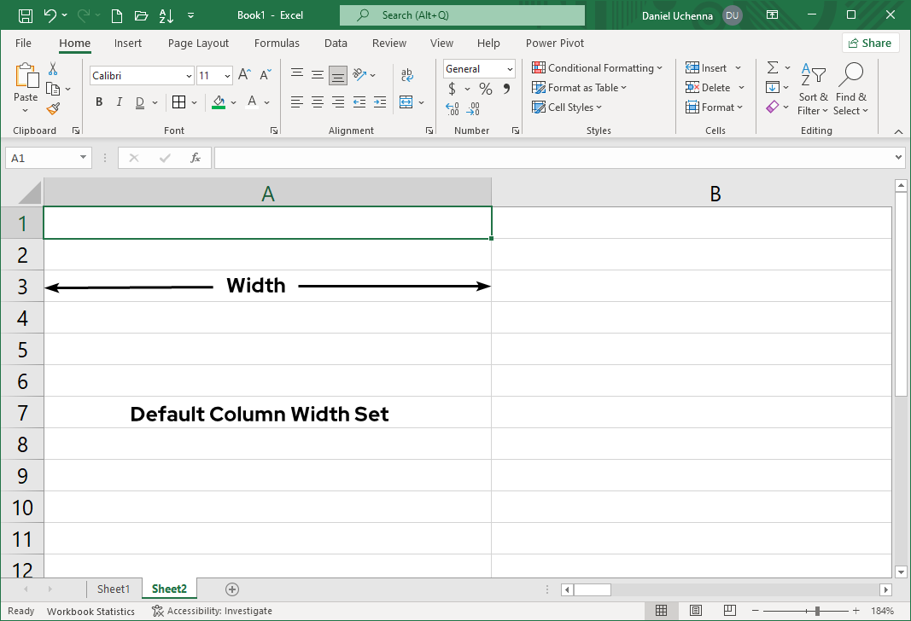The height and width of the screenshot is (621, 911).
Task: Enable Merge & Center
Action: tap(407, 102)
